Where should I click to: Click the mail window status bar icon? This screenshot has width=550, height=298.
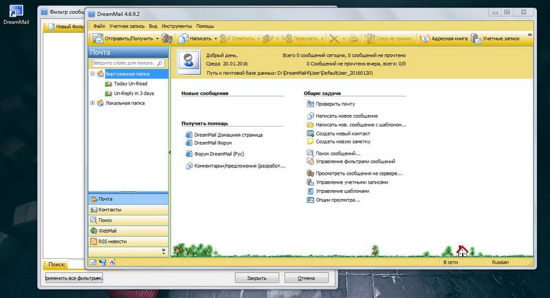[93, 262]
